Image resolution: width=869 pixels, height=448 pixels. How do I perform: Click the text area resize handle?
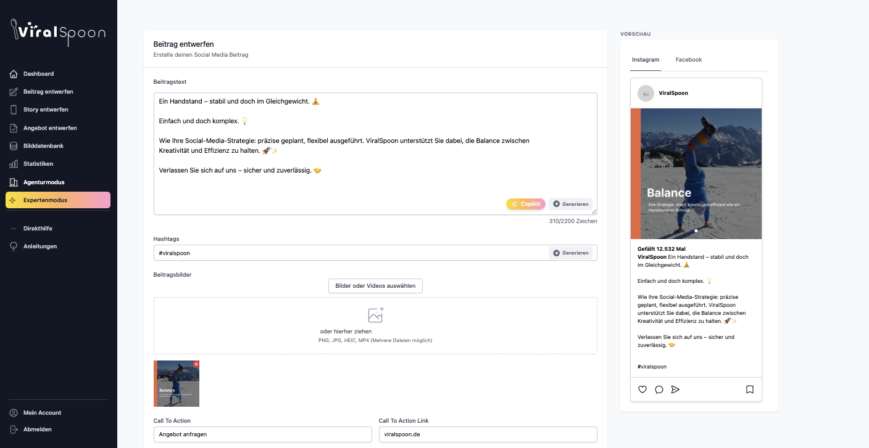click(x=594, y=211)
